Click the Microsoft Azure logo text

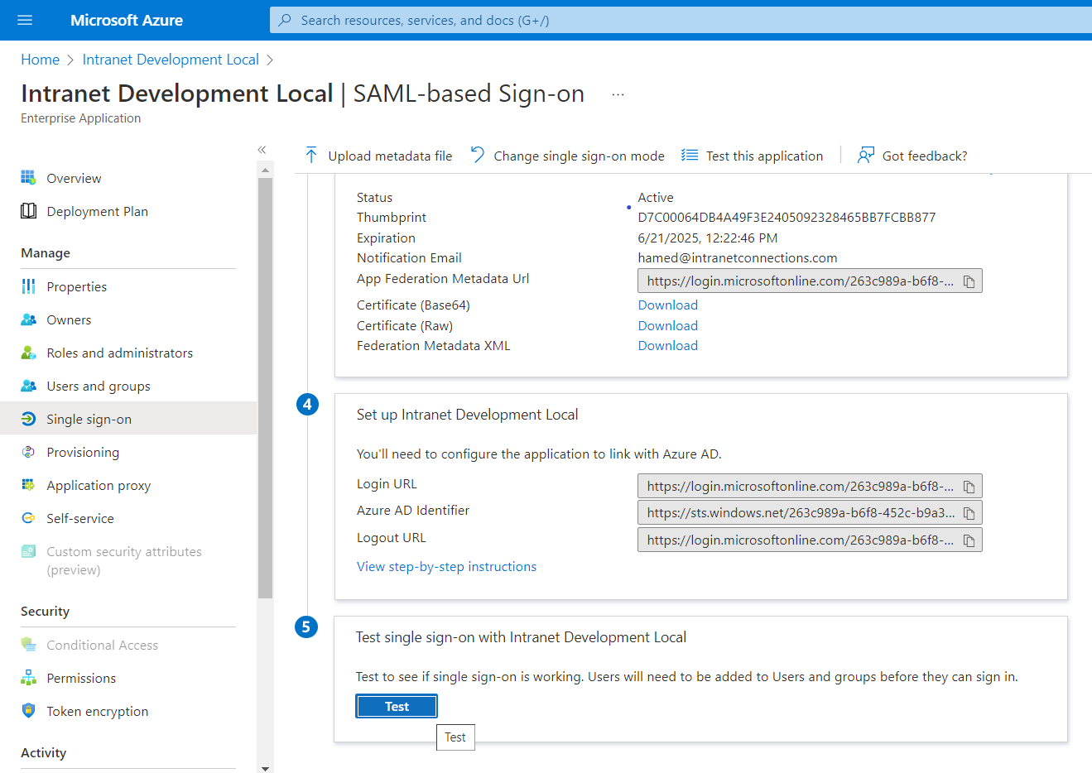point(127,20)
